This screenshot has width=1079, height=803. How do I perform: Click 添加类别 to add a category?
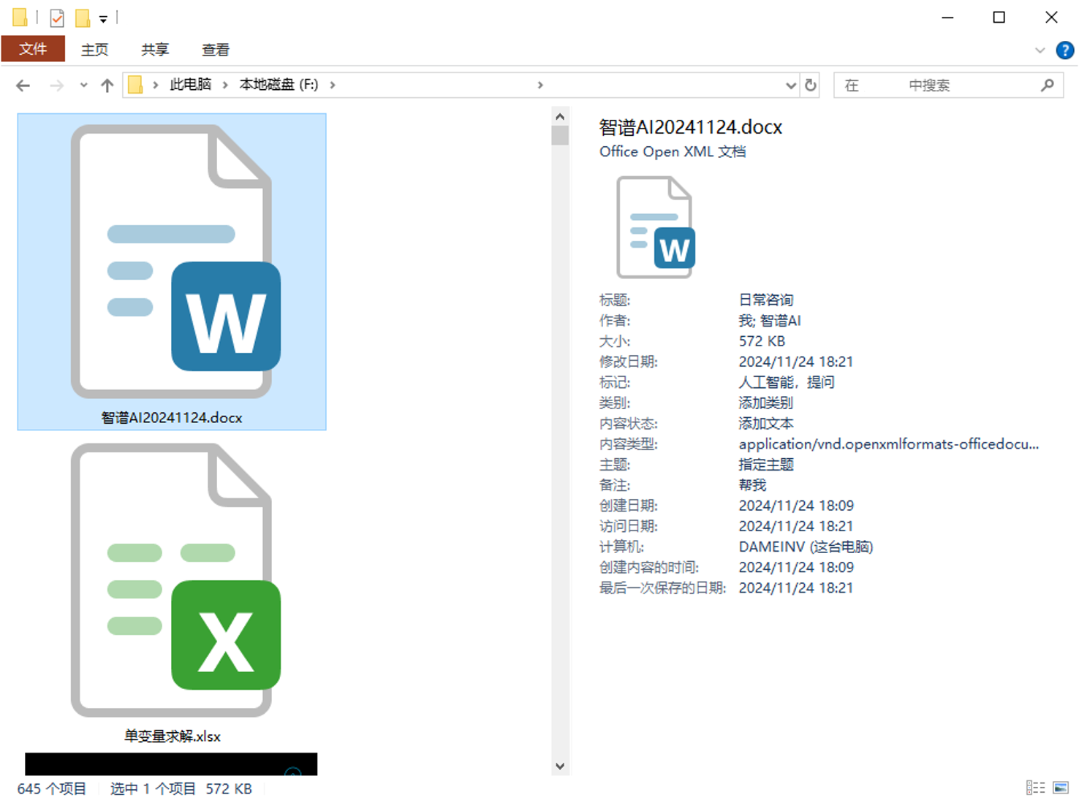[765, 403]
